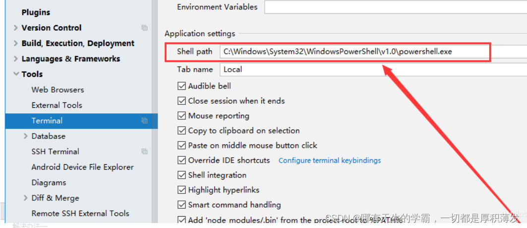The height and width of the screenshot is (228, 527).
Task: Click the Tab name input field
Action: coord(373,69)
